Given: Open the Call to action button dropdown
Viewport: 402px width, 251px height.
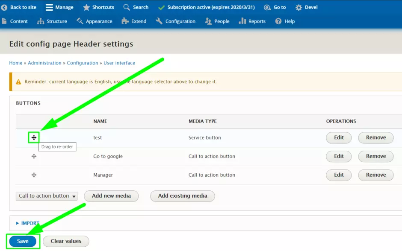Looking at the screenshot, I should pyautogui.click(x=47, y=196).
